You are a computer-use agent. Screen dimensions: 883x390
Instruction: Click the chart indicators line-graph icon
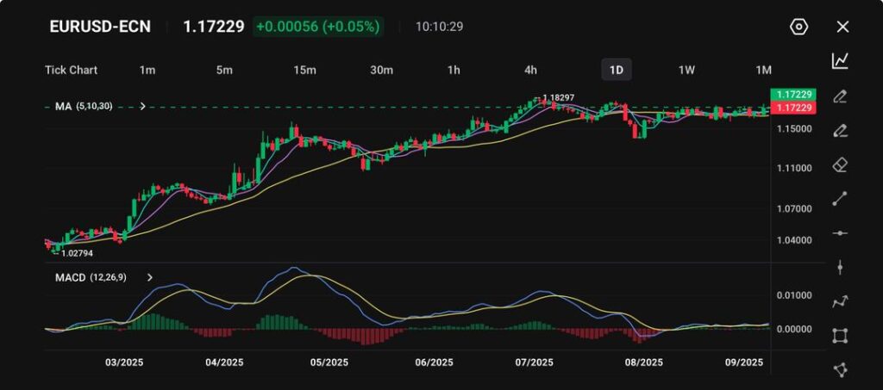pyautogui.click(x=840, y=61)
